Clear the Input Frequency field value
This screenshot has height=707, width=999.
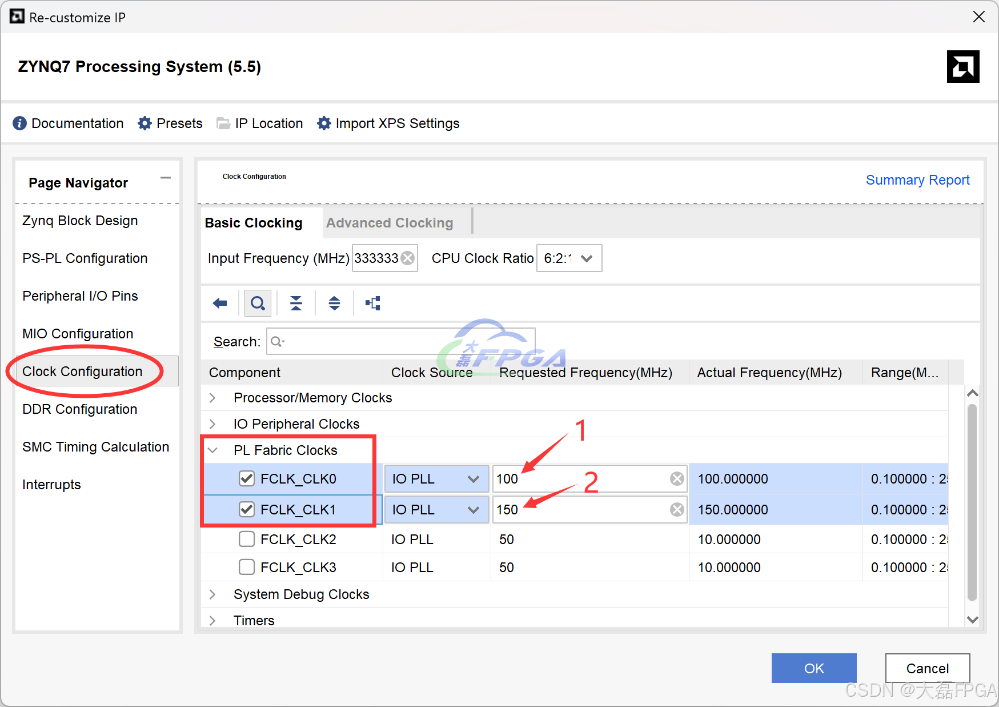pos(408,258)
